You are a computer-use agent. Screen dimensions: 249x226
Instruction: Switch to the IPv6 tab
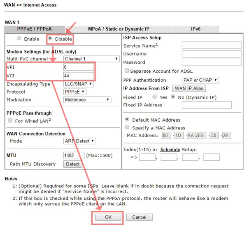pyautogui.click(x=195, y=29)
